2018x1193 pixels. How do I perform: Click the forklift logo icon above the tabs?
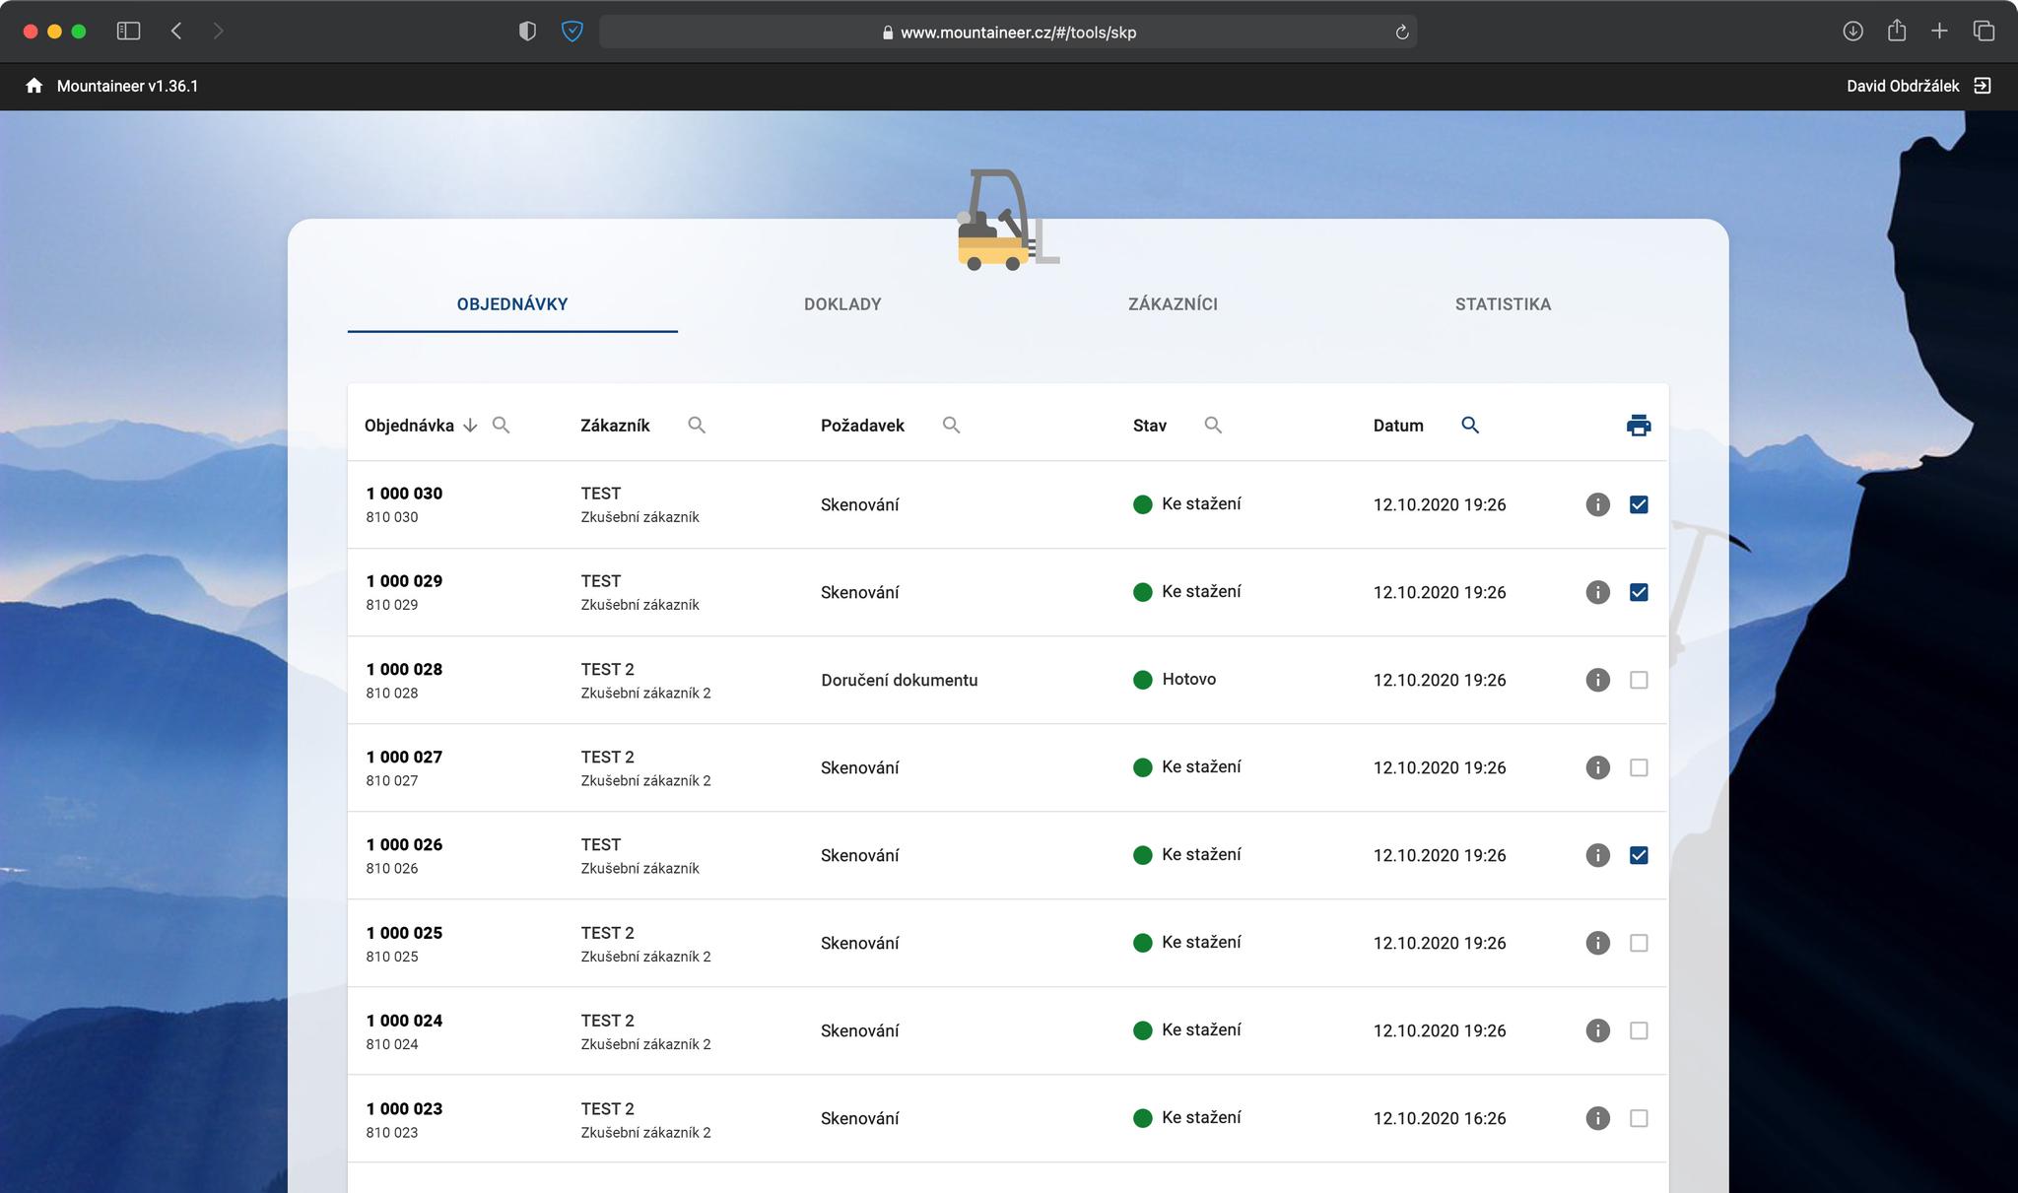(x=1007, y=220)
